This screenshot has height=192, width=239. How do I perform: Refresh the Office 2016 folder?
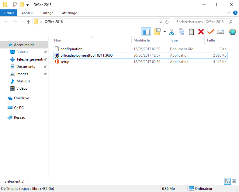click(x=167, y=22)
